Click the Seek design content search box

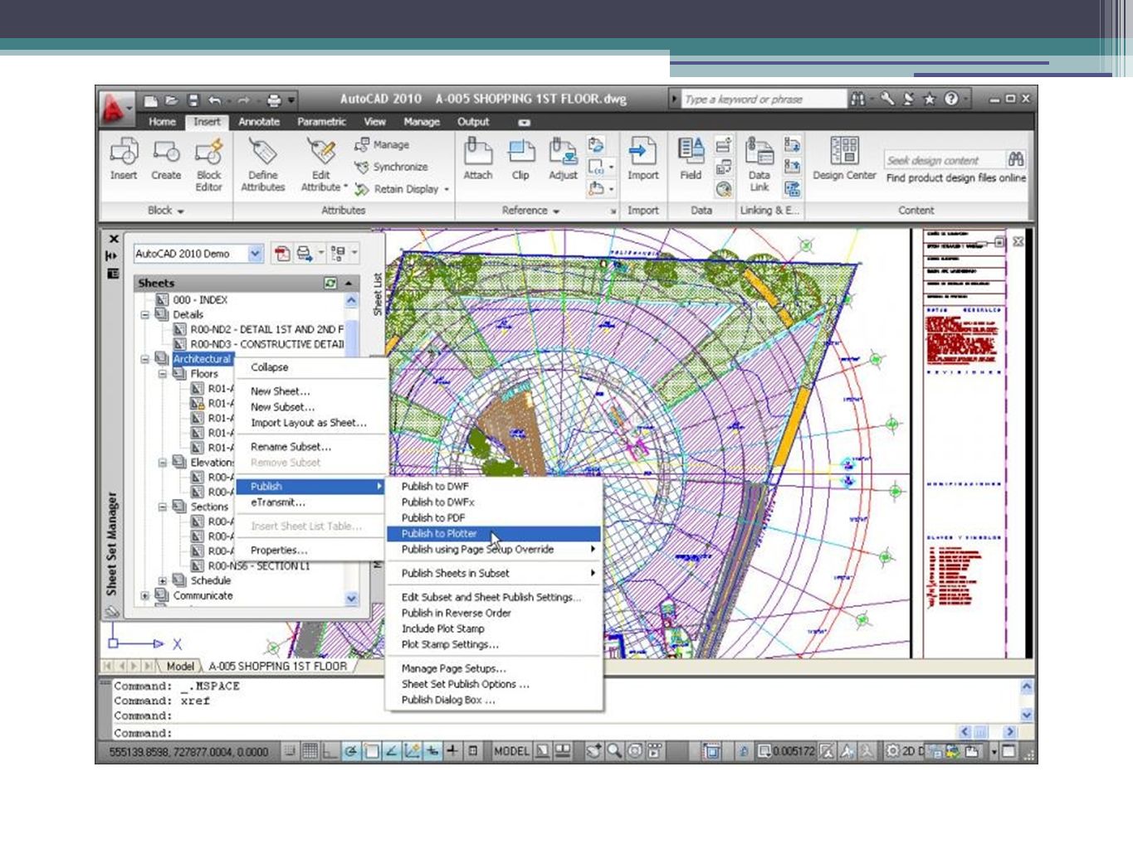point(945,160)
